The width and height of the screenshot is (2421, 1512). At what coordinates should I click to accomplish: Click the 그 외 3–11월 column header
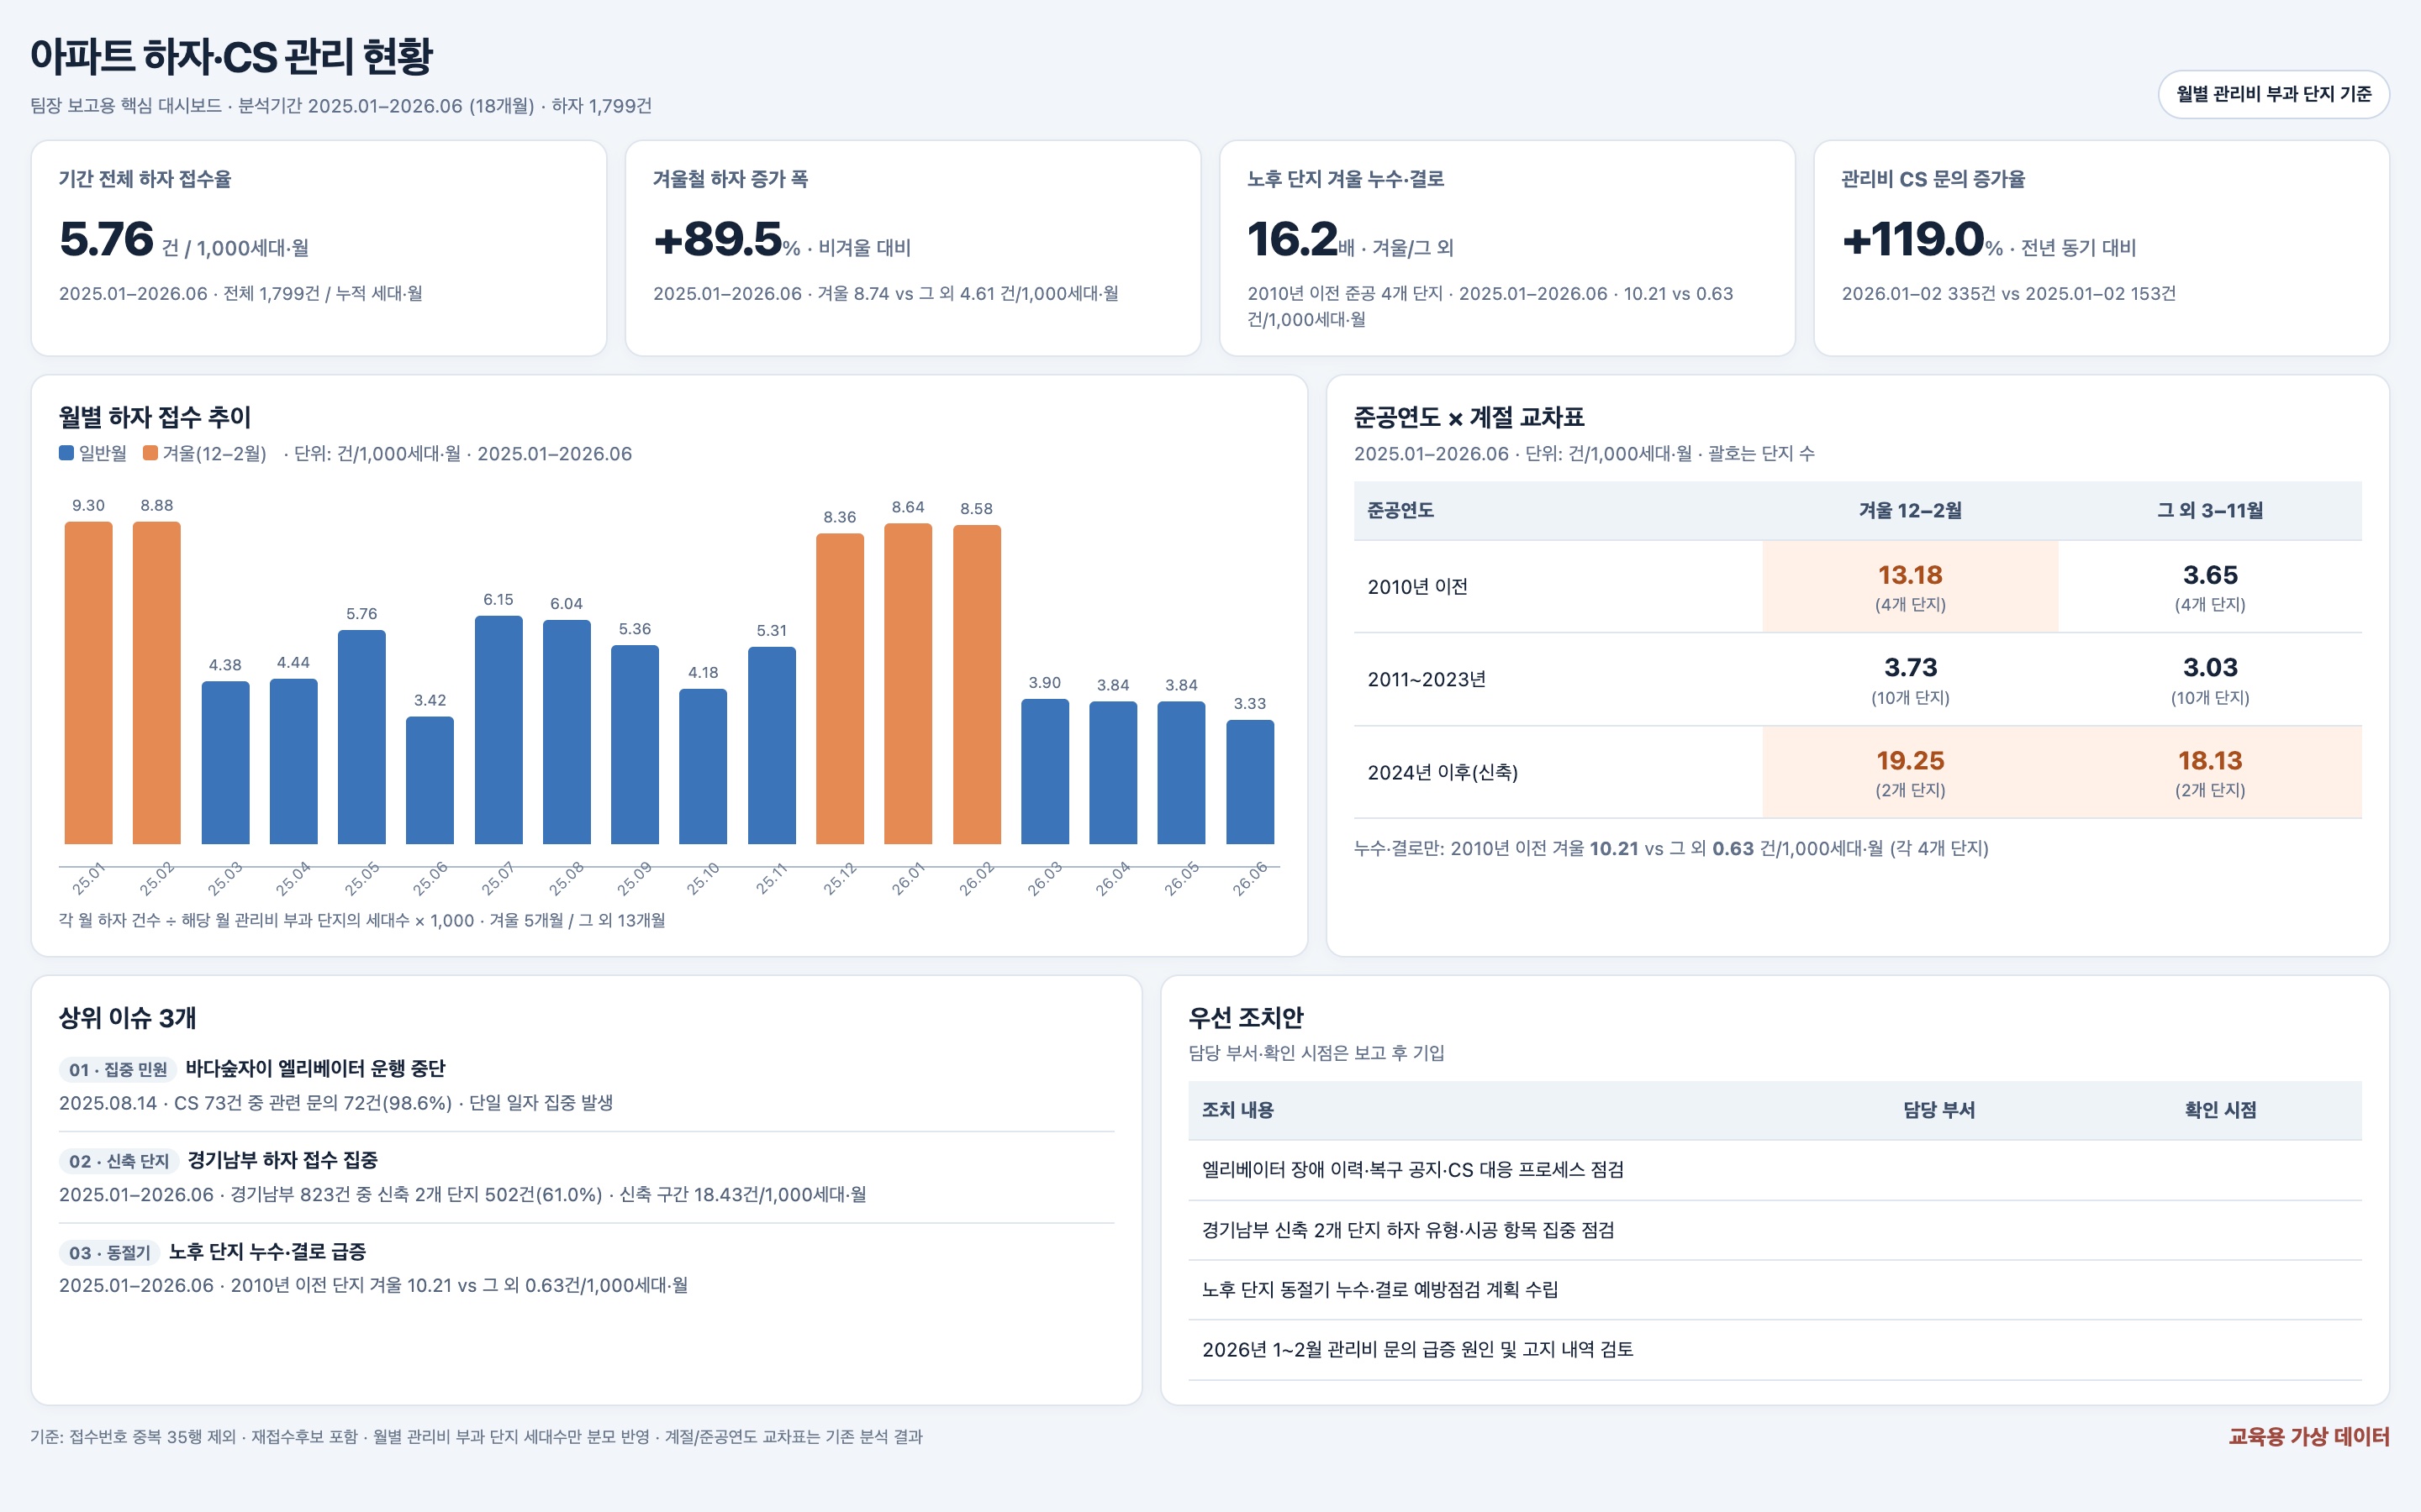[2210, 511]
